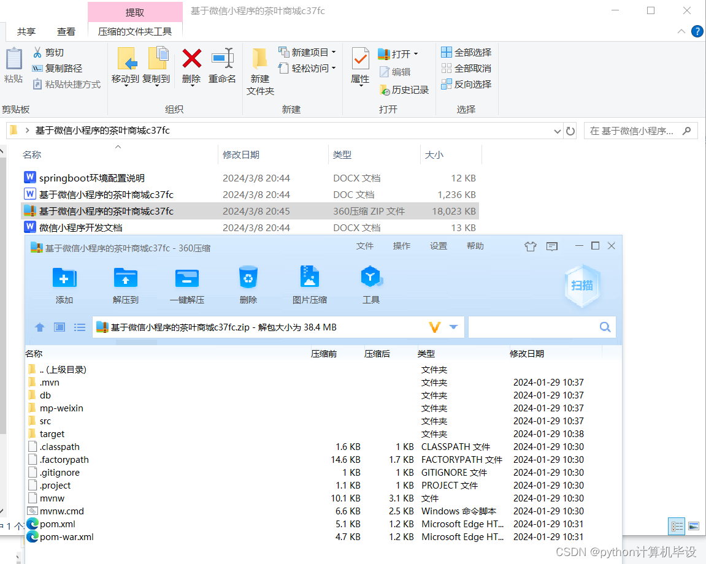Expand the blue dropdown arrow in the 360压缩 path bar
Screen dimensions: 706x564
point(453,327)
